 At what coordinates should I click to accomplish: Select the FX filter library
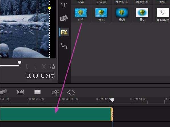tap(64, 32)
